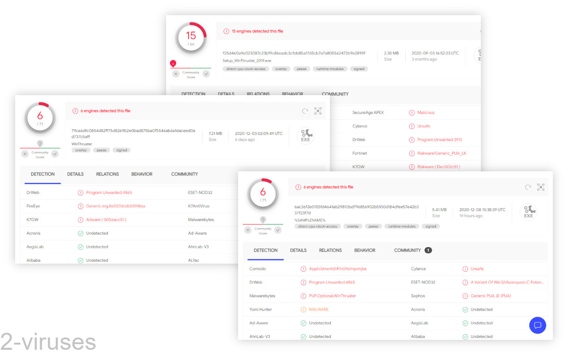Open COMMUNITY tab with 1 badge
The image size is (568, 355).
[413, 250]
